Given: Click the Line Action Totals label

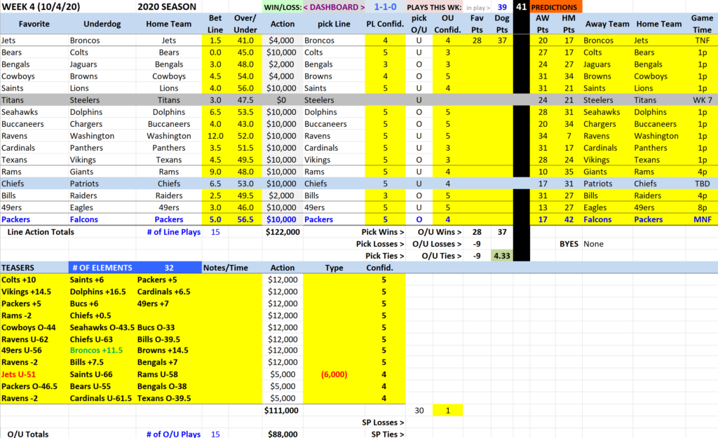Looking at the screenshot, I should tap(41, 232).
